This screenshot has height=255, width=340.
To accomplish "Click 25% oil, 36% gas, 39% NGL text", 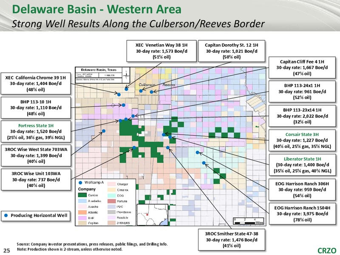I will coord(36,137).
